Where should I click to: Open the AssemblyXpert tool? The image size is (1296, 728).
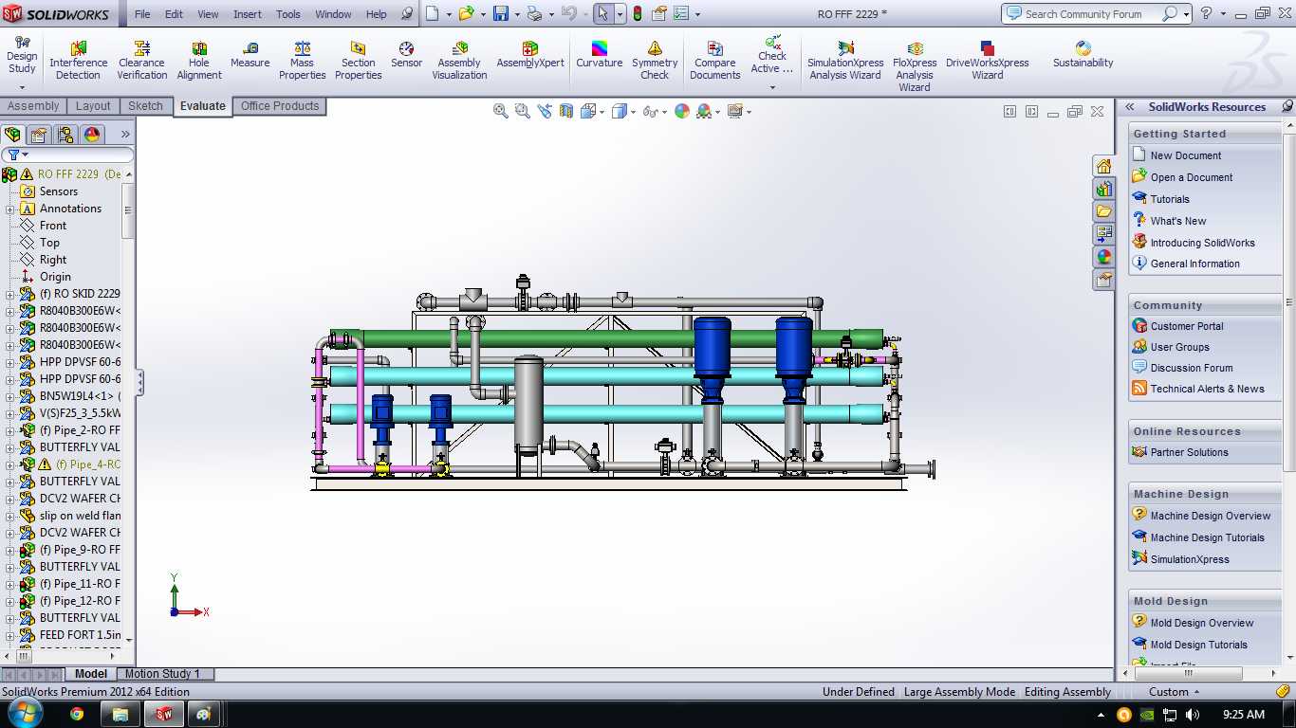(x=530, y=55)
